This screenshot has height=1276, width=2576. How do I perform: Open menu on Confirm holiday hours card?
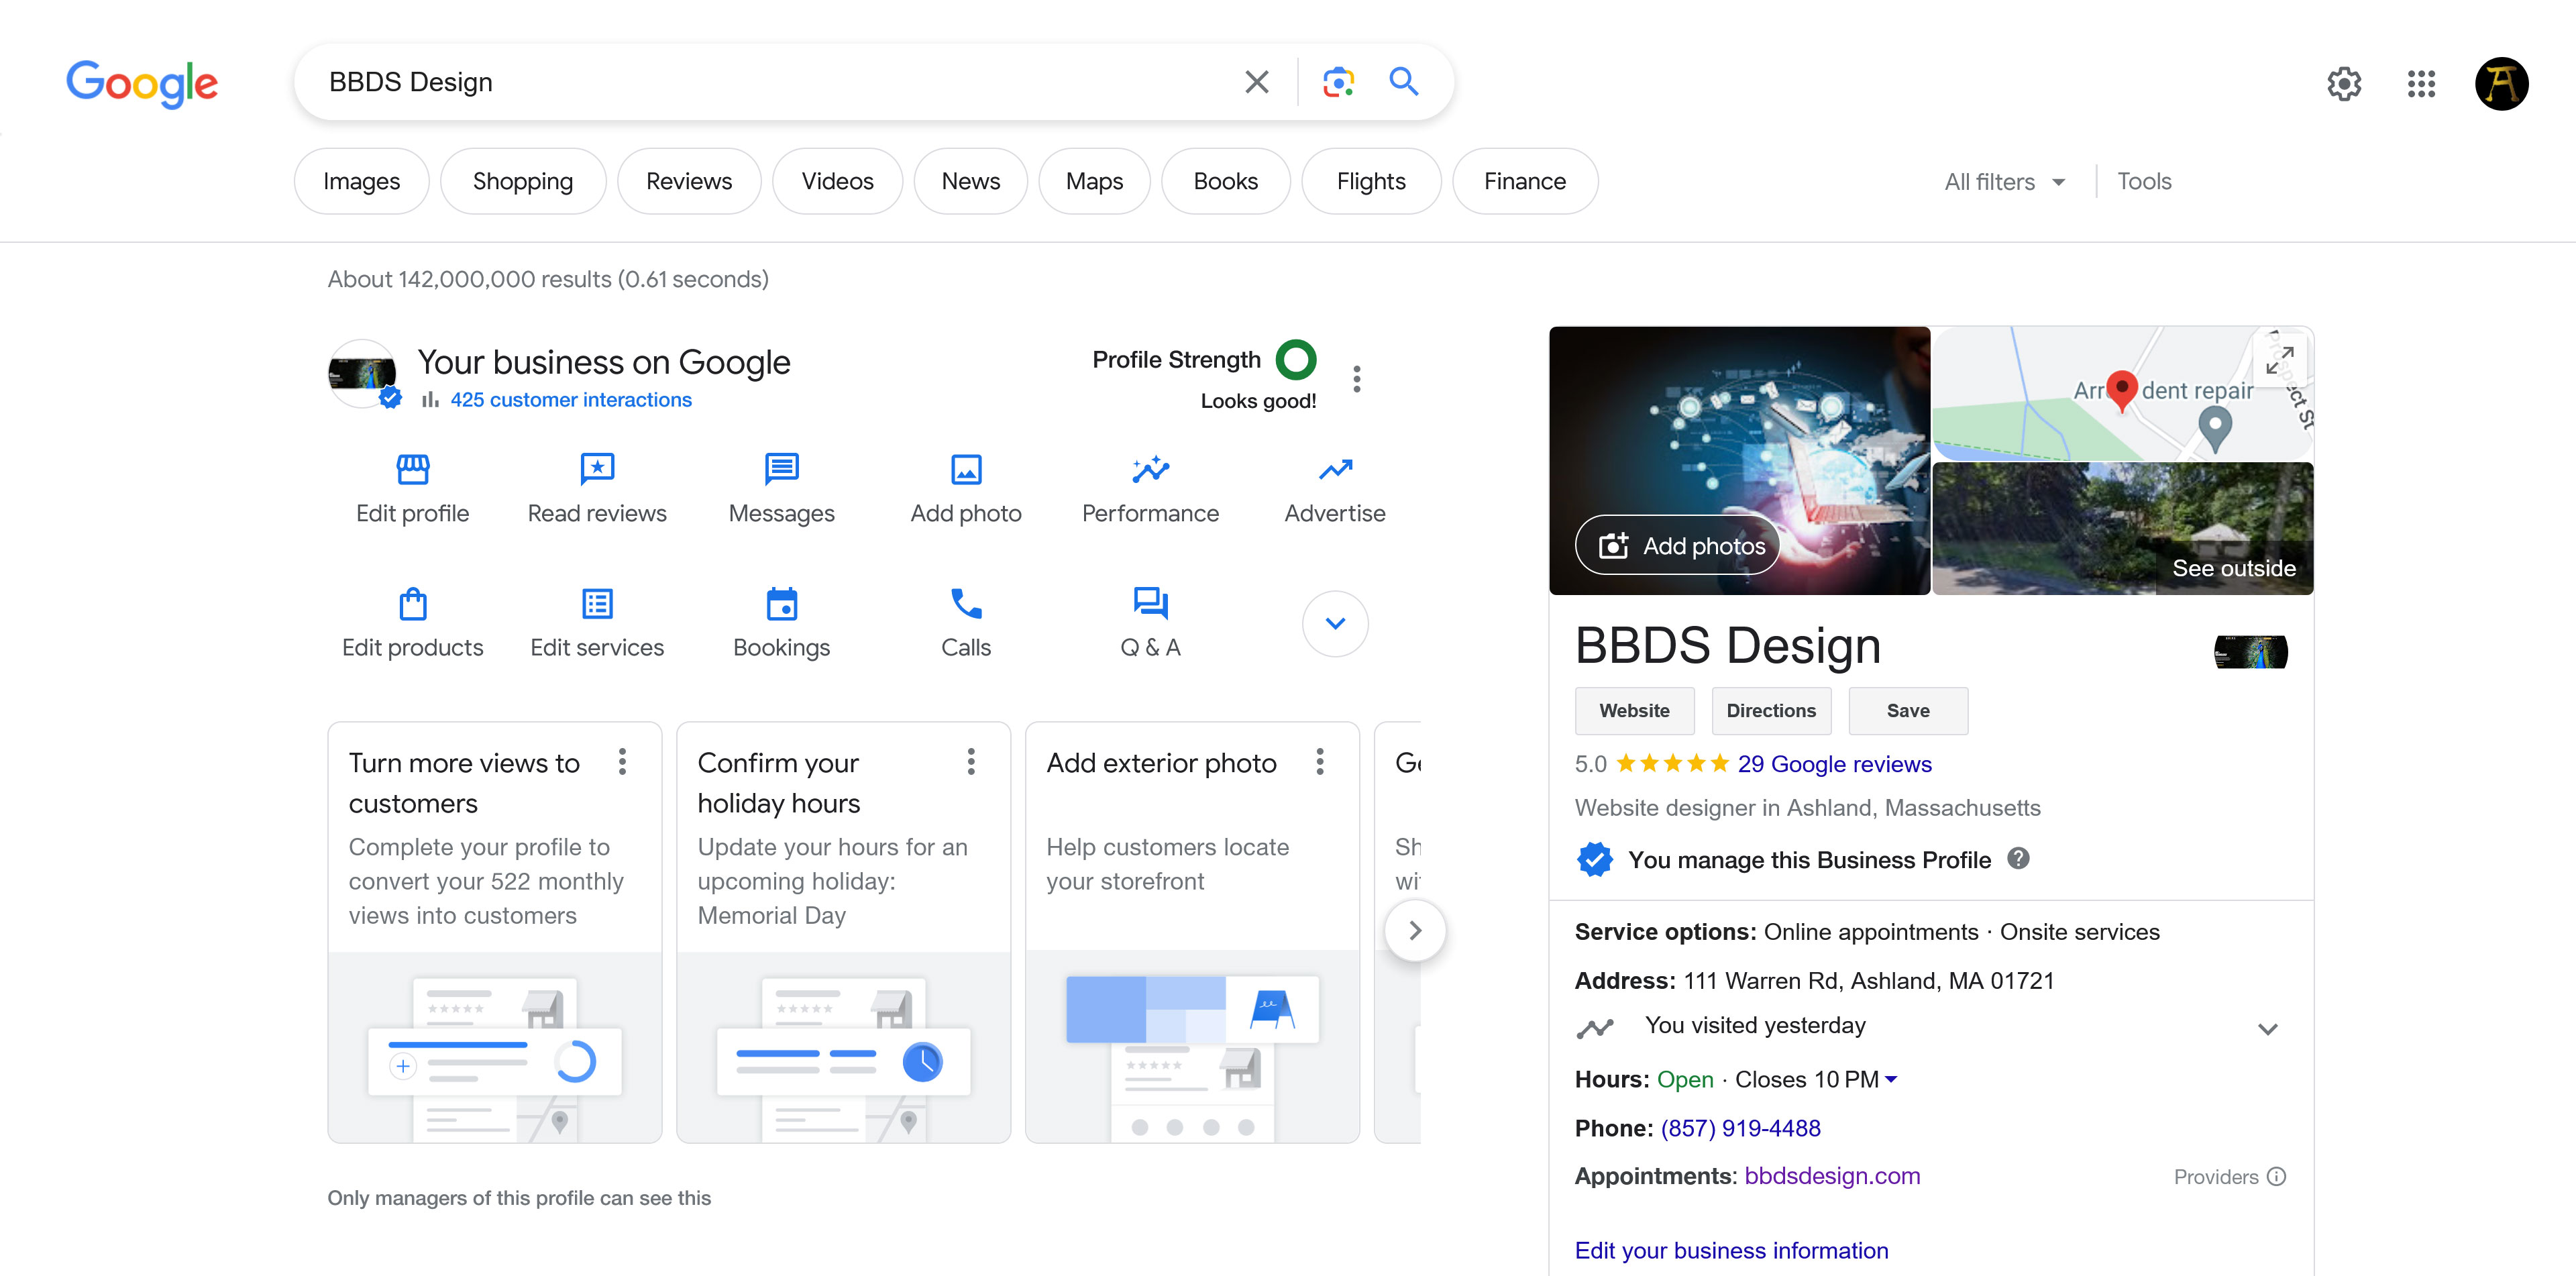(971, 762)
